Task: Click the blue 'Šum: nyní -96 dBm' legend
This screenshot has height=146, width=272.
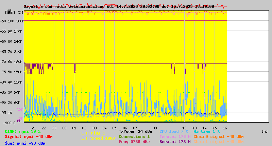Action: coord(25,143)
